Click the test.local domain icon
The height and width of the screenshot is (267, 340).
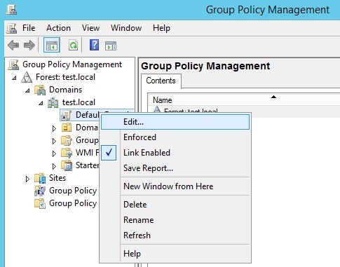(x=53, y=102)
